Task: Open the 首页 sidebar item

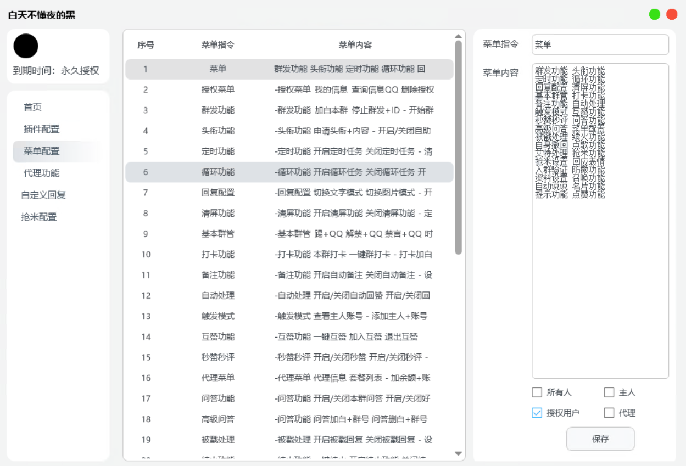Action: (33, 108)
